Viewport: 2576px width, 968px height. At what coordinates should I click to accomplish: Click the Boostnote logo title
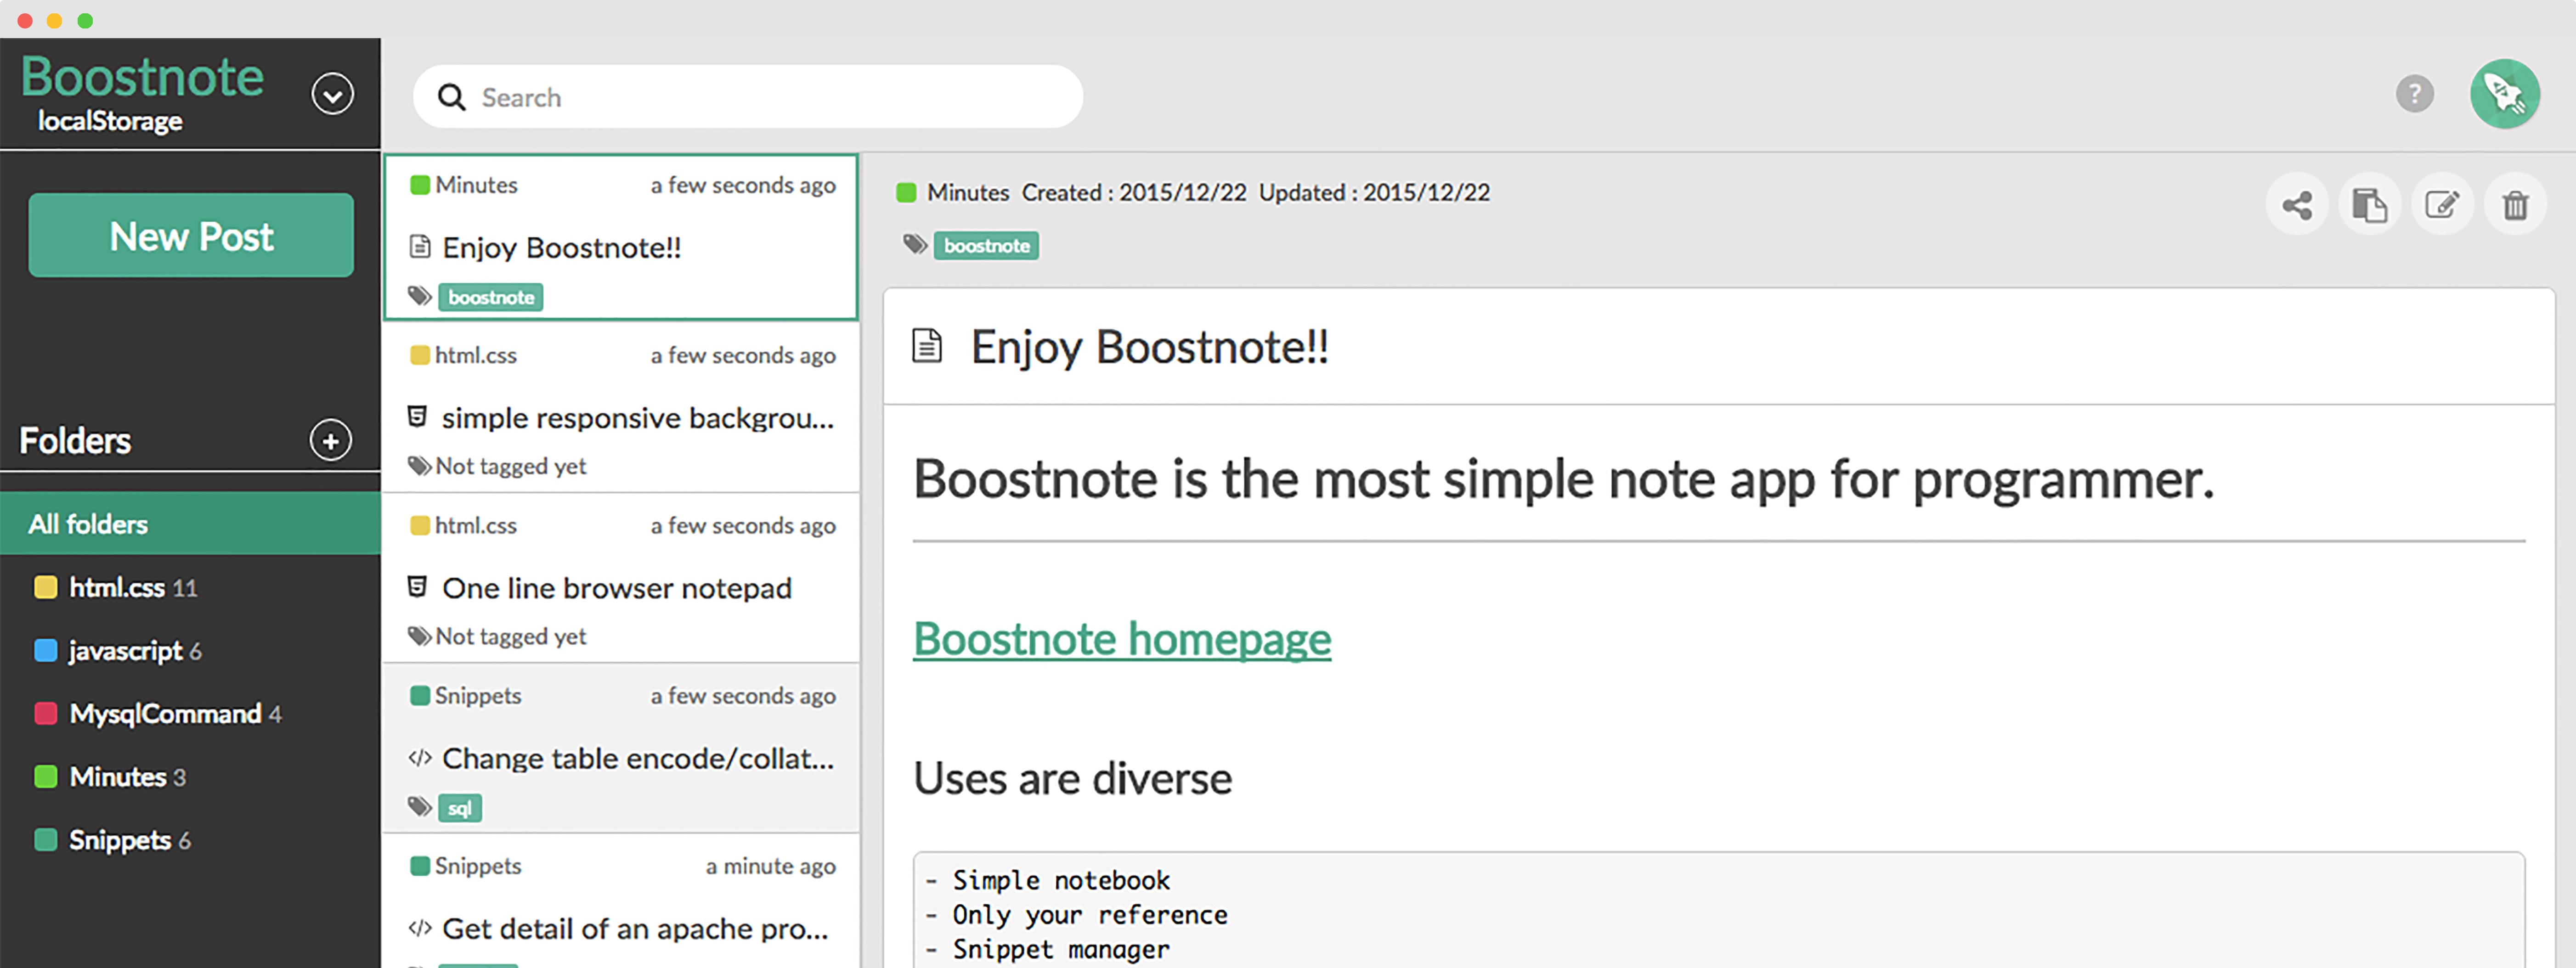pyautogui.click(x=142, y=77)
